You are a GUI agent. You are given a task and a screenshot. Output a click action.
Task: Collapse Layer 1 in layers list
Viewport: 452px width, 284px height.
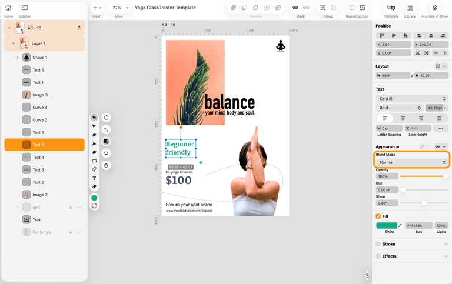(x=14, y=44)
